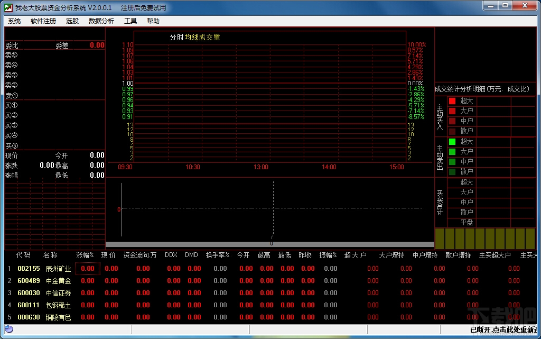Sort by 代码 column header
541x339 pixels.
point(23,255)
